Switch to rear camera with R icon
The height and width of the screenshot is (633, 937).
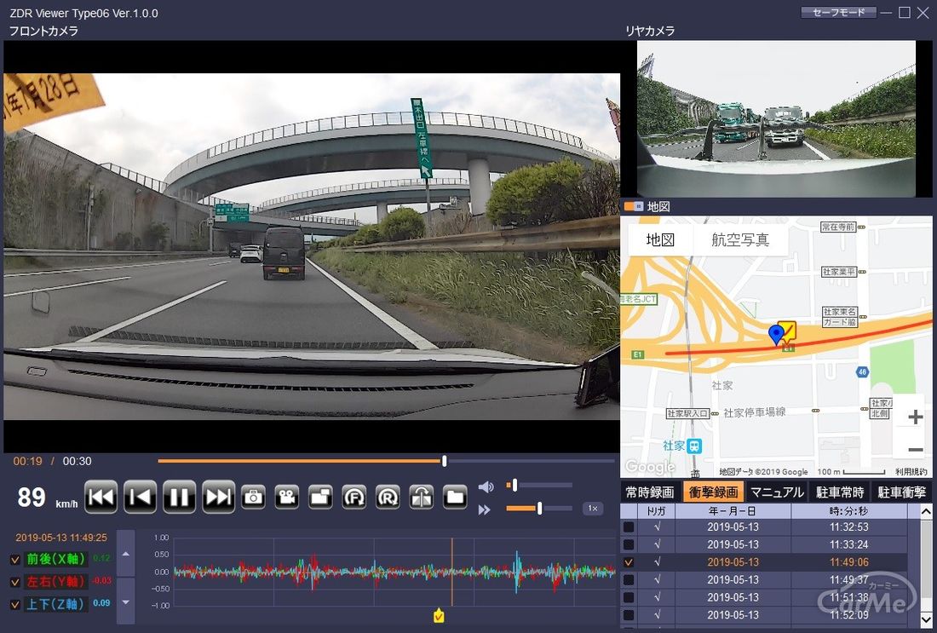pos(388,497)
